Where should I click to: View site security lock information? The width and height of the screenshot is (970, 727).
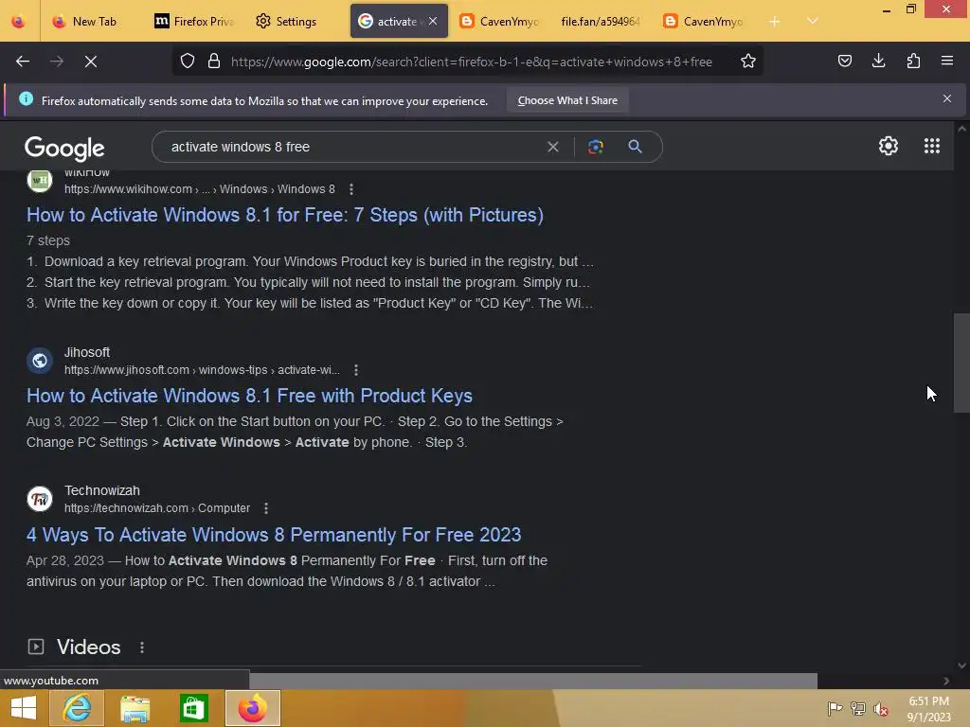214,61
